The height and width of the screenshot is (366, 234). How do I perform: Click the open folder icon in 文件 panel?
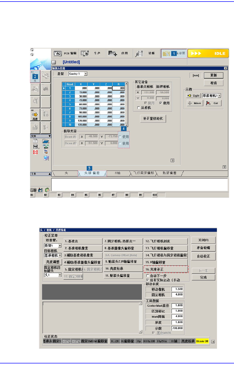tap(46, 141)
